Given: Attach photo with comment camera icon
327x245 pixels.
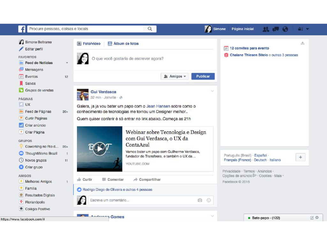Looking at the screenshot, I should point(200,200).
